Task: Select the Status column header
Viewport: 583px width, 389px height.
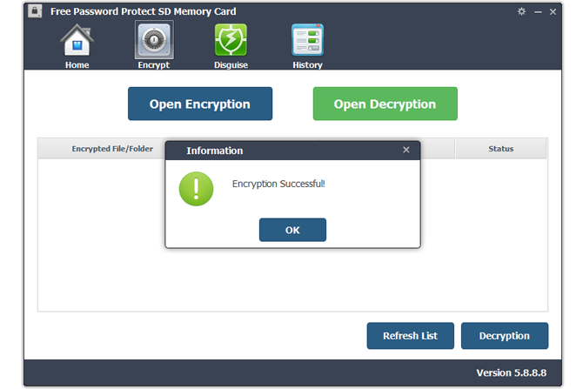Action: pyautogui.click(x=501, y=149)
